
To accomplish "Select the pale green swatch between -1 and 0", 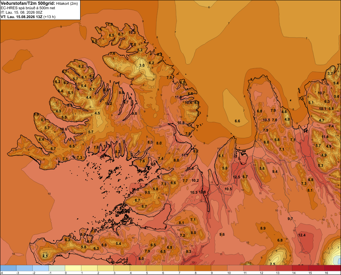I will (x=57, y=268).
